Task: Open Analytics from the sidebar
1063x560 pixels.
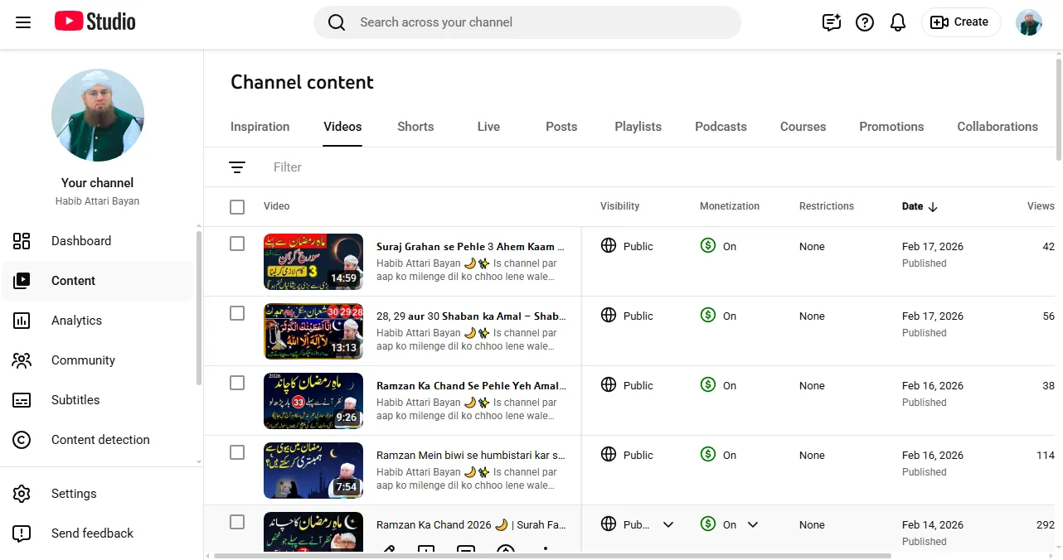Action: click(98, 321)
